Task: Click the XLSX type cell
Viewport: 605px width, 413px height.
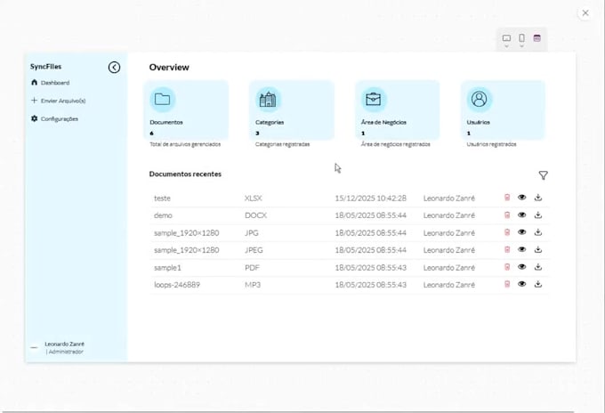Action: tap(253, 198)
